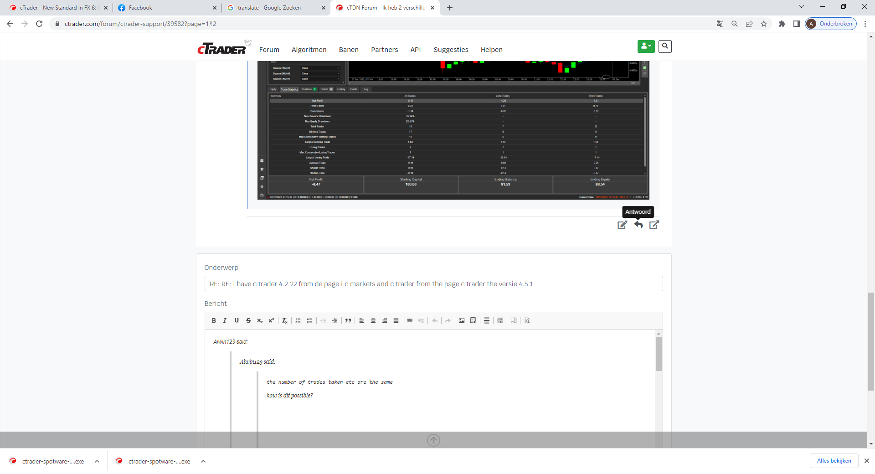875x474 pixels.
Task: Click the embed media icon
Action: pos(473,320)
